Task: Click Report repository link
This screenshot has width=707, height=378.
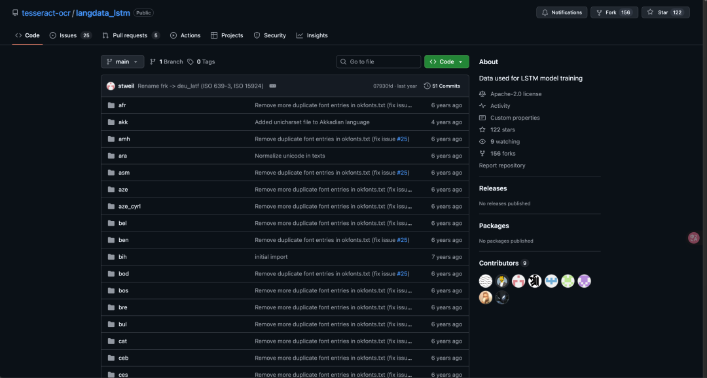Action: click(x=502, y=165)
